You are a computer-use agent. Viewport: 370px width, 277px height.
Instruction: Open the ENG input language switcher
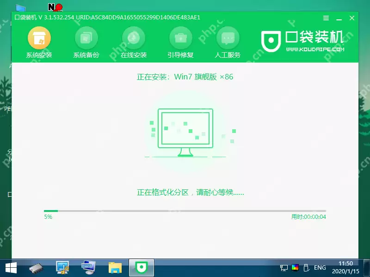(320, 268)
